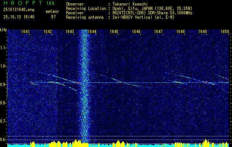232x147 pixels.
Task: Click the Receiver field label
Action: (x=75, y=13)
